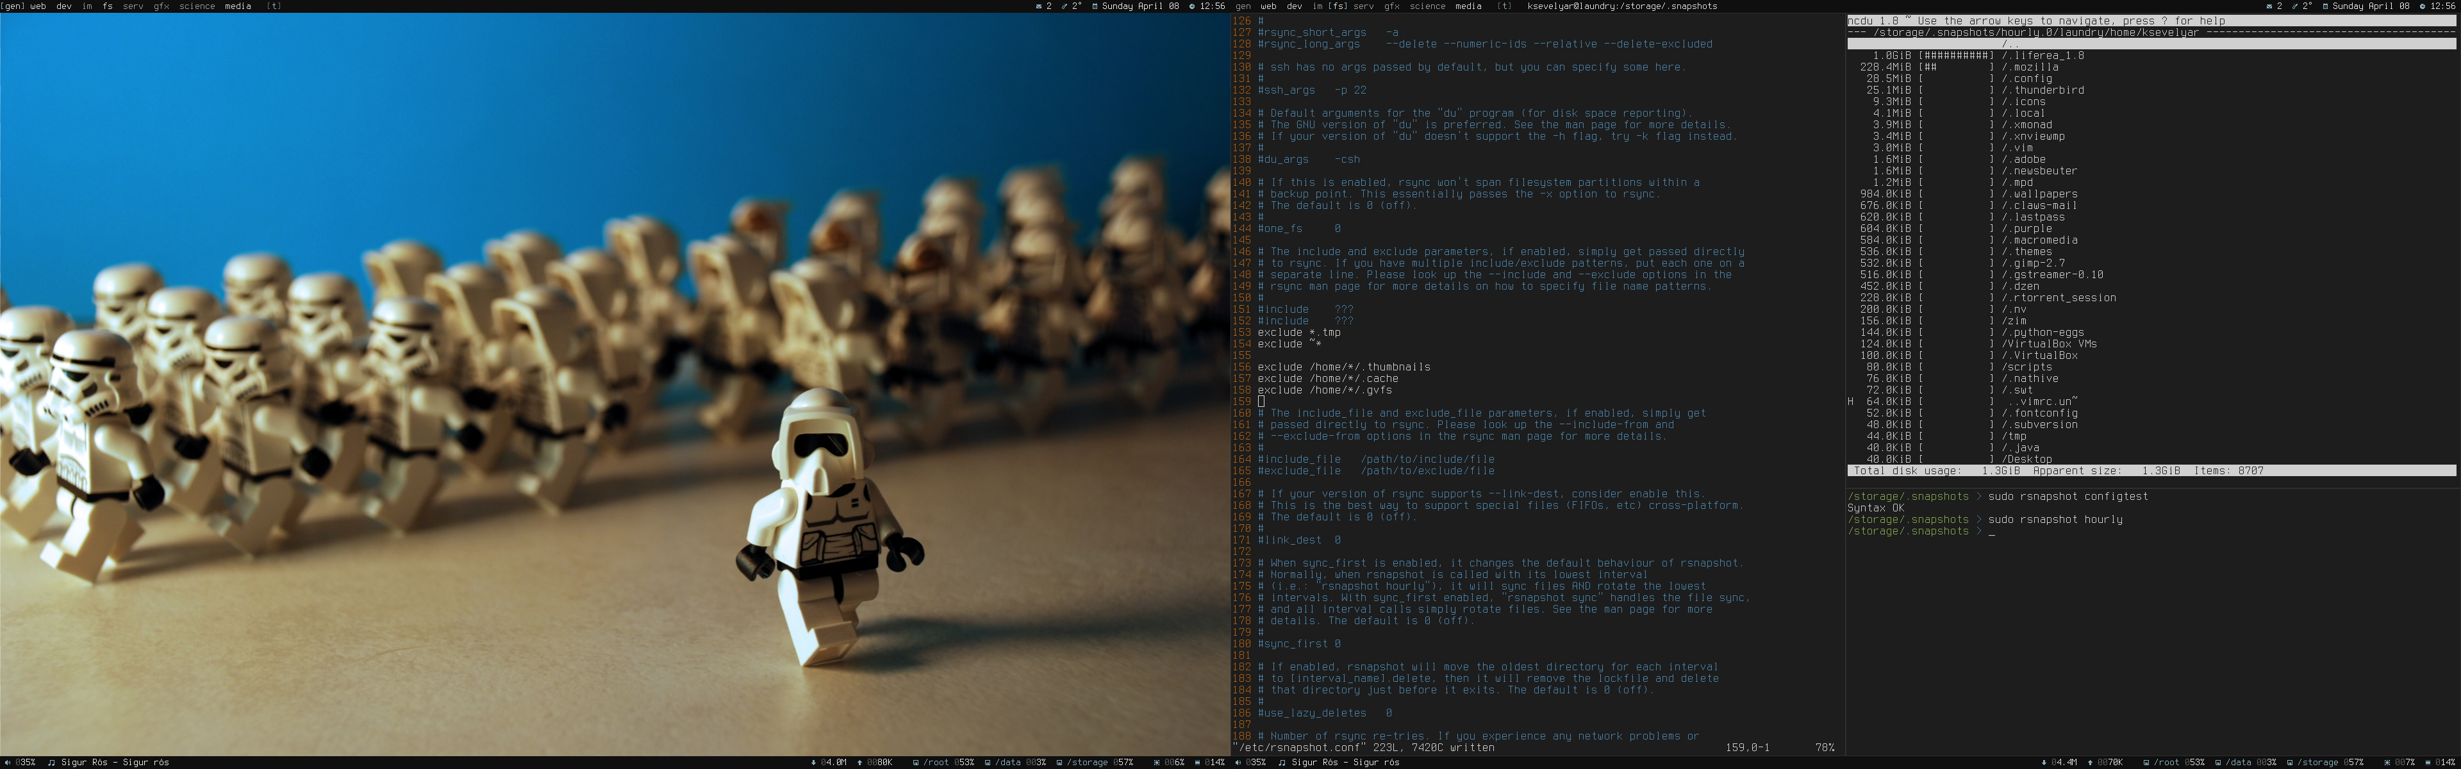Click the /.. parent directory row in ncdu
The image size is (2461, 769).
coord(2151,44)
